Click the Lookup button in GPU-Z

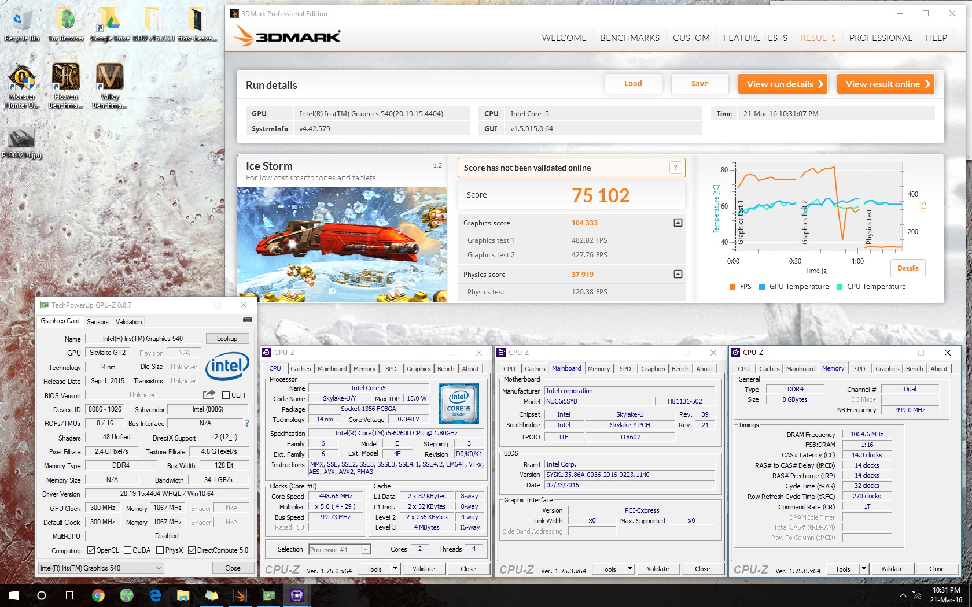click(227, 339)
